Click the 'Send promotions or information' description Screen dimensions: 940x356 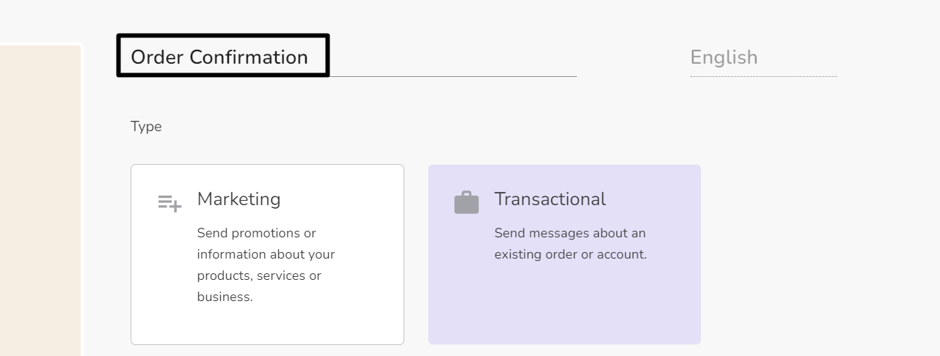266,265
